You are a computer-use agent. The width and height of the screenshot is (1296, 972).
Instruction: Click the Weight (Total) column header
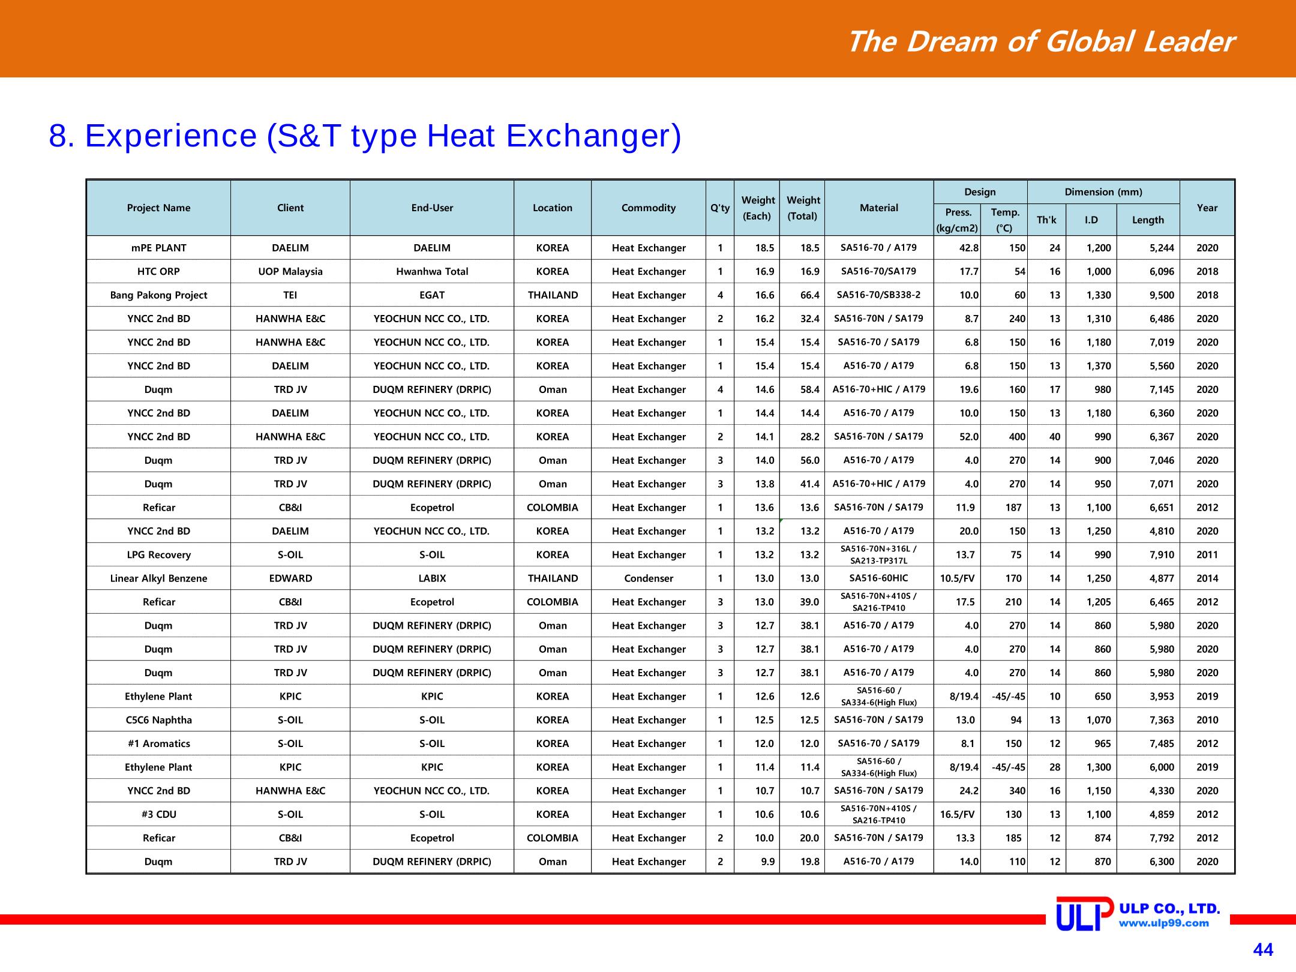(802, 208)
